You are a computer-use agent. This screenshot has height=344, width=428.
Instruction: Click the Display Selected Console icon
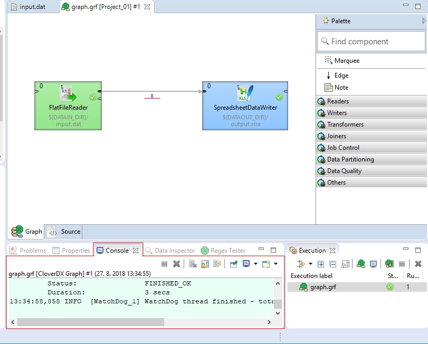(x=246, y=264)
